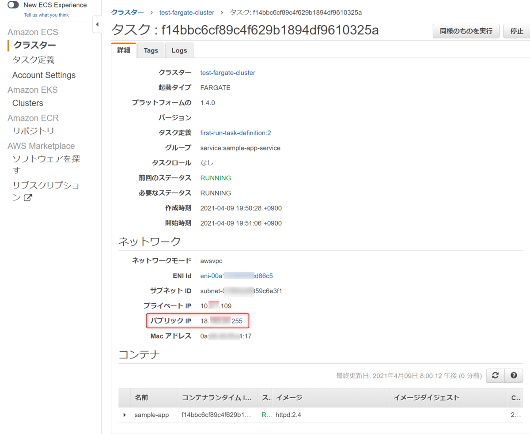Run a similar task via 同様のものを実行
530x434 pixels.
point(466,31)
